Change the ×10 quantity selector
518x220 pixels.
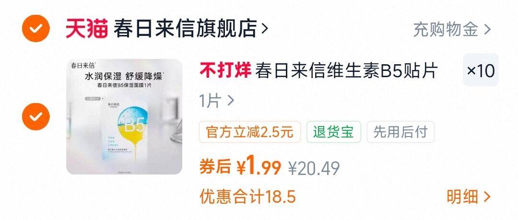480,70
